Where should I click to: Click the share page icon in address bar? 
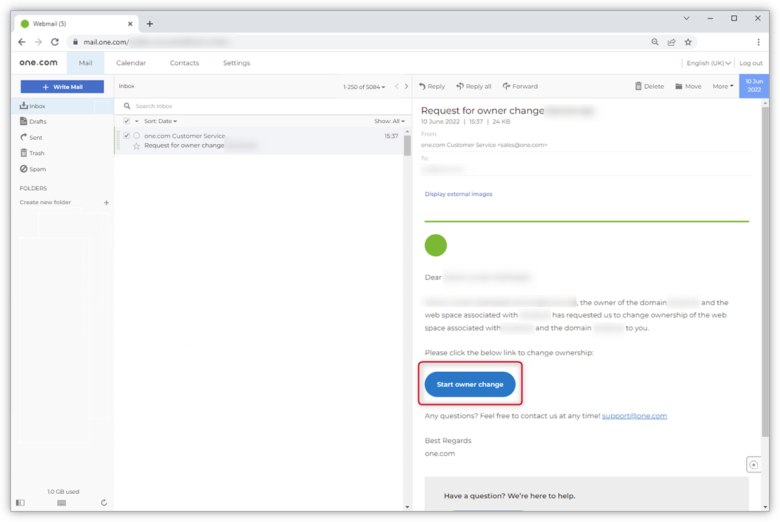(672, 42)
